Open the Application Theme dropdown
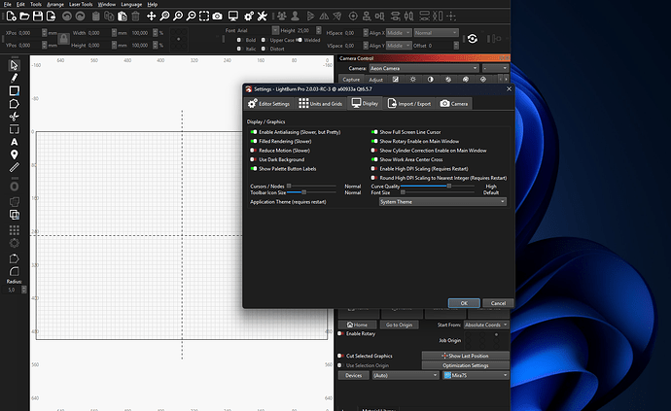Screen dimensions: 671x411 coord(442,201)
